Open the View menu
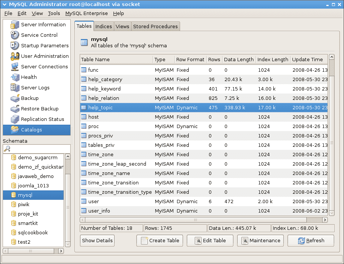Viewport: 344px width, 264px height. coord(37,14)
